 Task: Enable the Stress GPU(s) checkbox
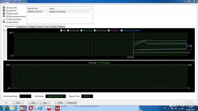pyautogui.click(x=7, y=22)
